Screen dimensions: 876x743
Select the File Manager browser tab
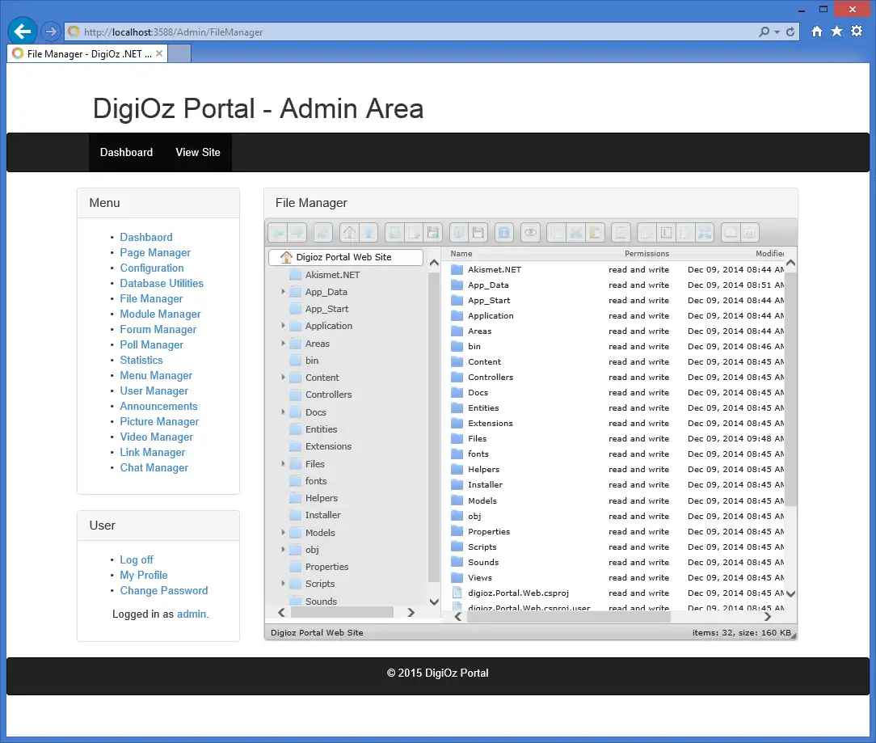pos(88,53)
